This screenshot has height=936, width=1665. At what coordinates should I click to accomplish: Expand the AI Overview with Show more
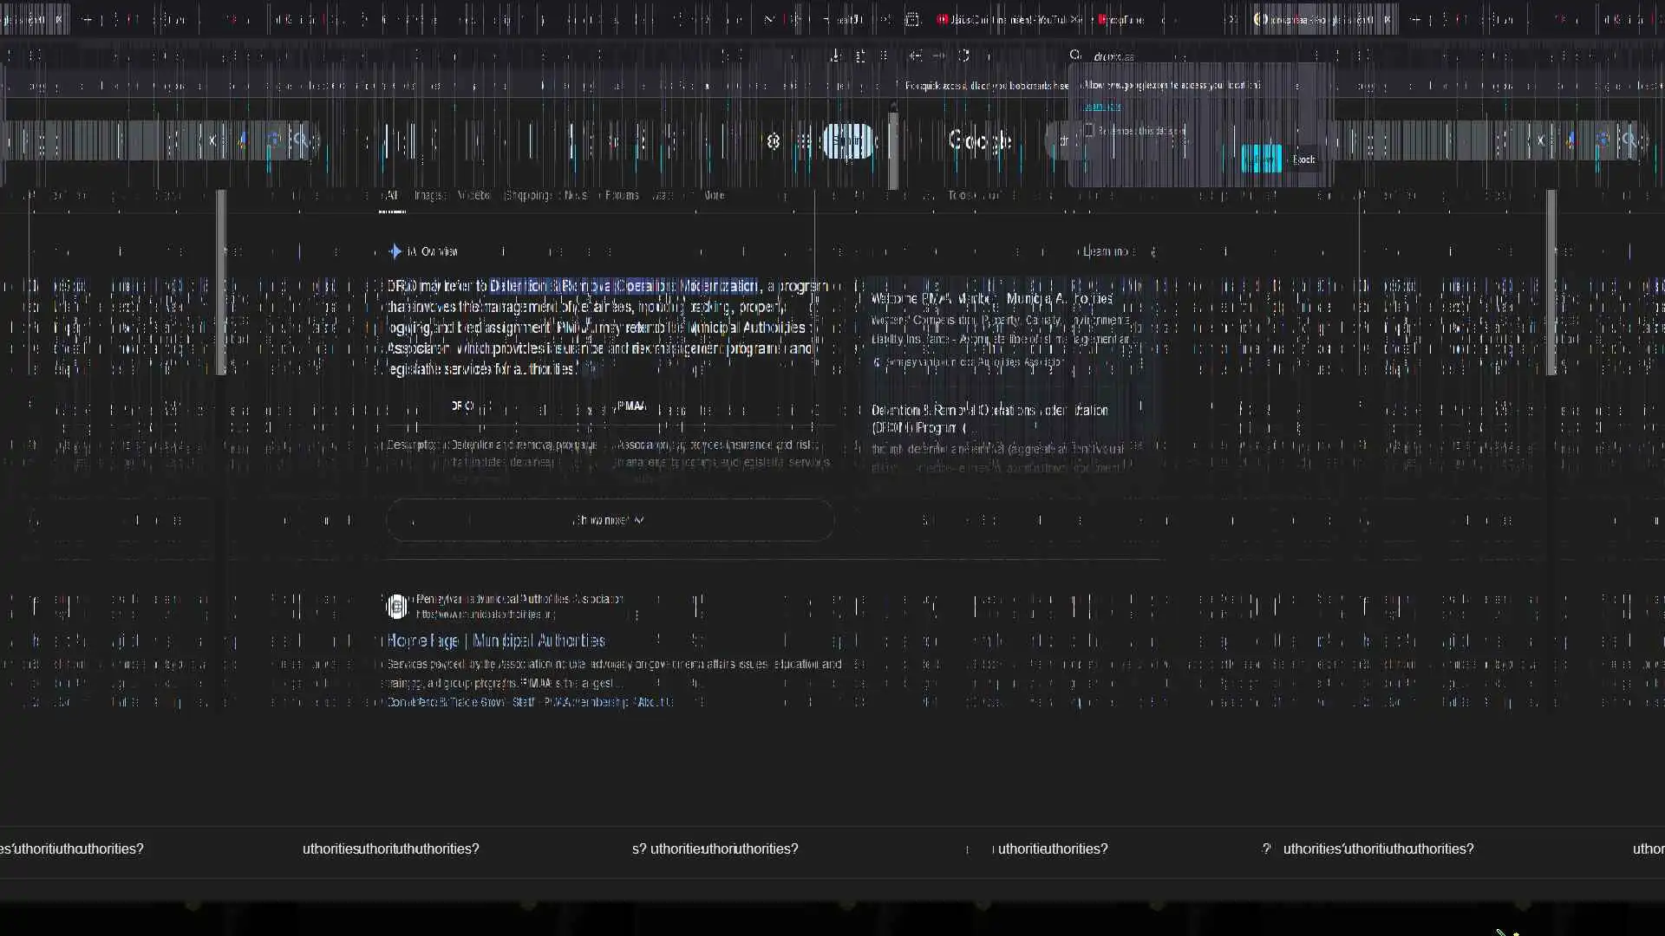[609, 520]
